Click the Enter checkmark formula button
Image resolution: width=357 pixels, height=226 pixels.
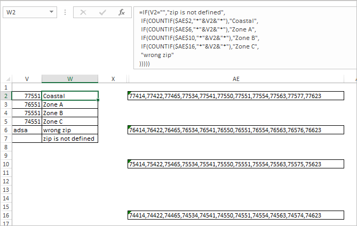pos(102,12)
